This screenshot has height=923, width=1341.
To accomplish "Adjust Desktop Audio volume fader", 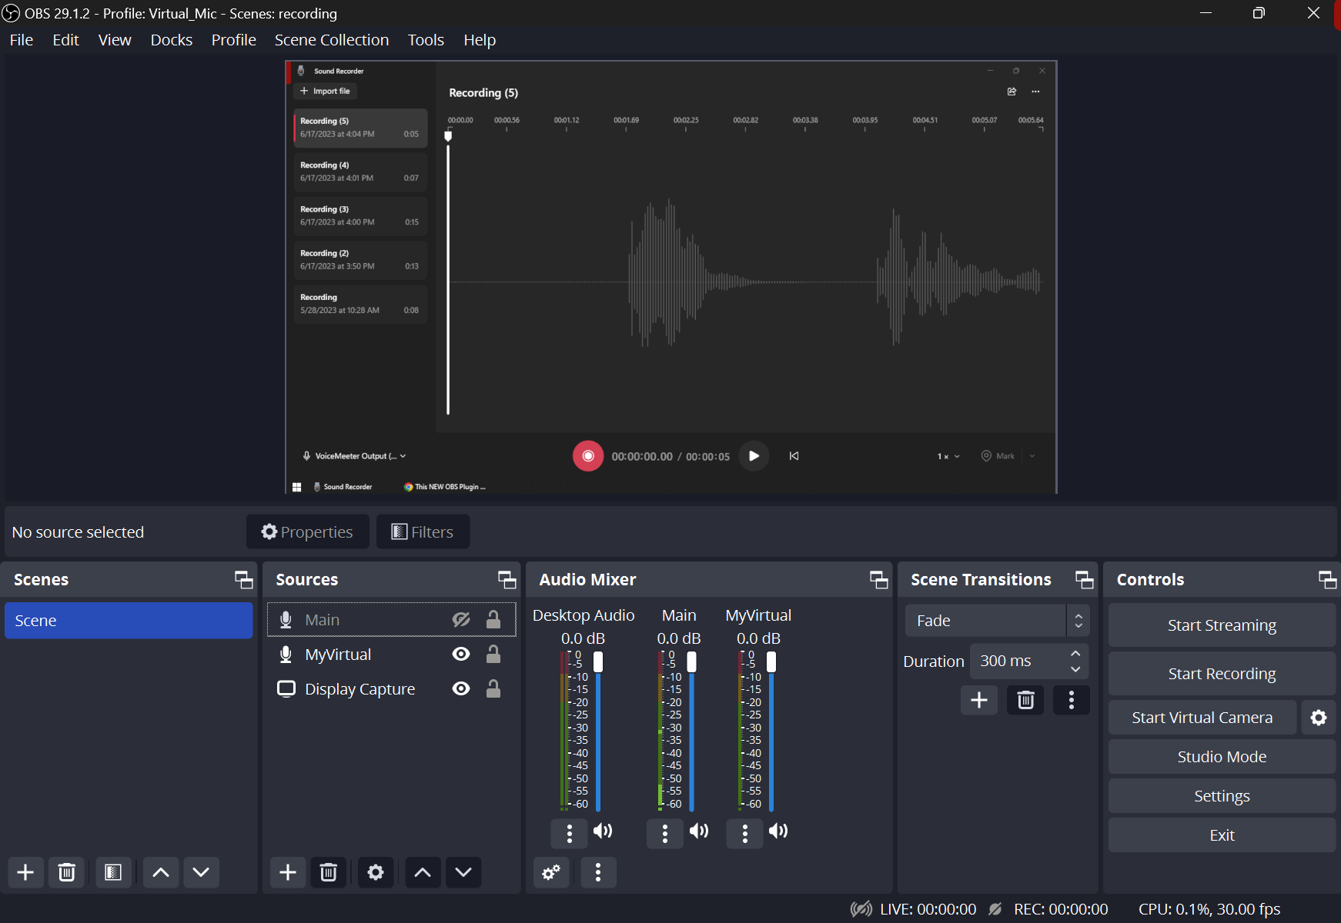I will [598, 661].
